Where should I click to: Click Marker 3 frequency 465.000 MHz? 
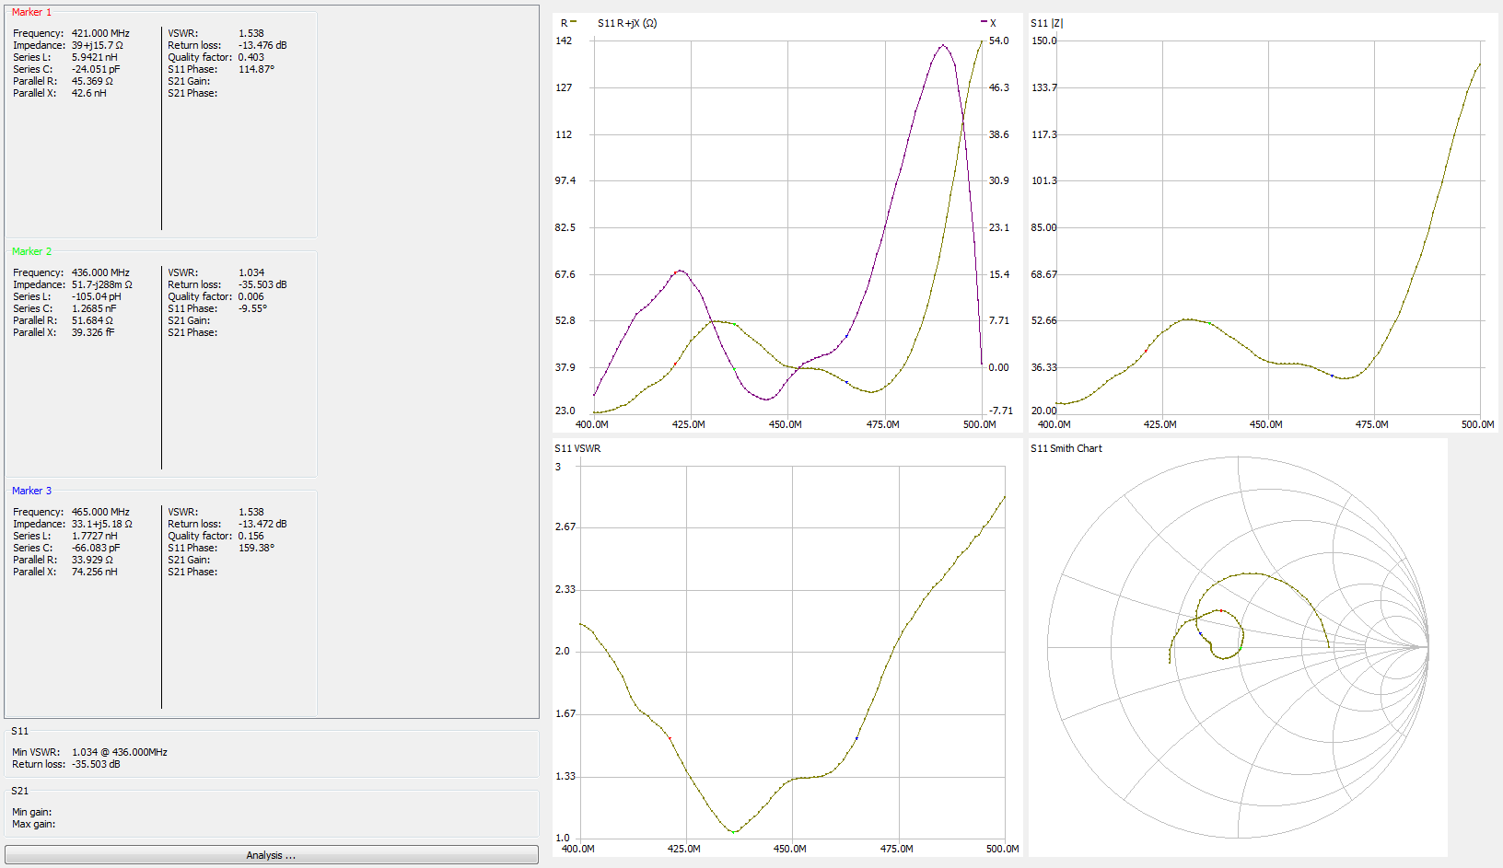100,512
